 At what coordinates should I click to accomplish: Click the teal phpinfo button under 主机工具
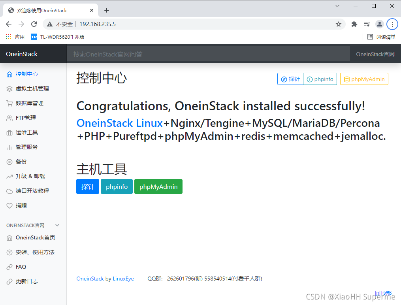117,186
